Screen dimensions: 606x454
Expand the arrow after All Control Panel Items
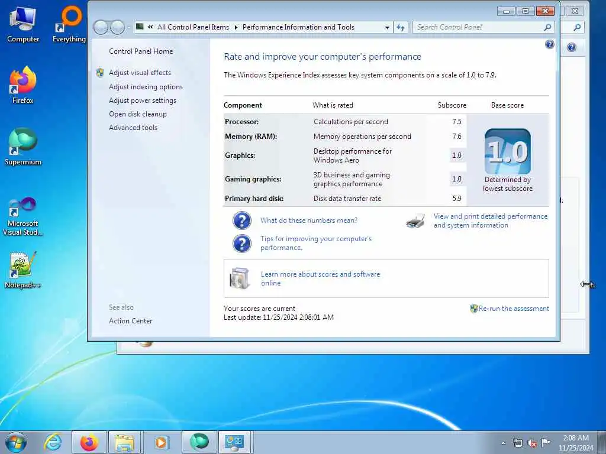[x=236, y=27]
